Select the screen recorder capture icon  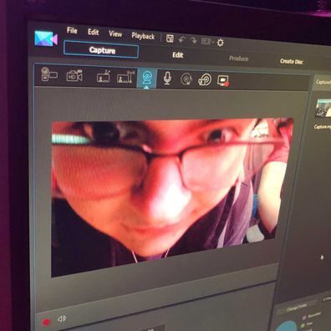point(223,81)
